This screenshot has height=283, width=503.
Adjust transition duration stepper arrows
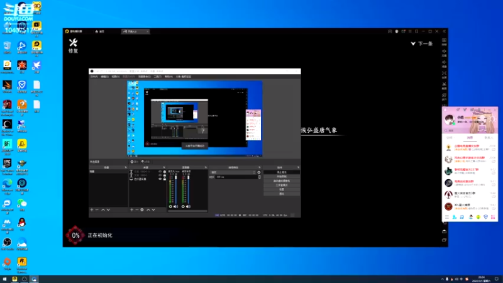[259, 177]
